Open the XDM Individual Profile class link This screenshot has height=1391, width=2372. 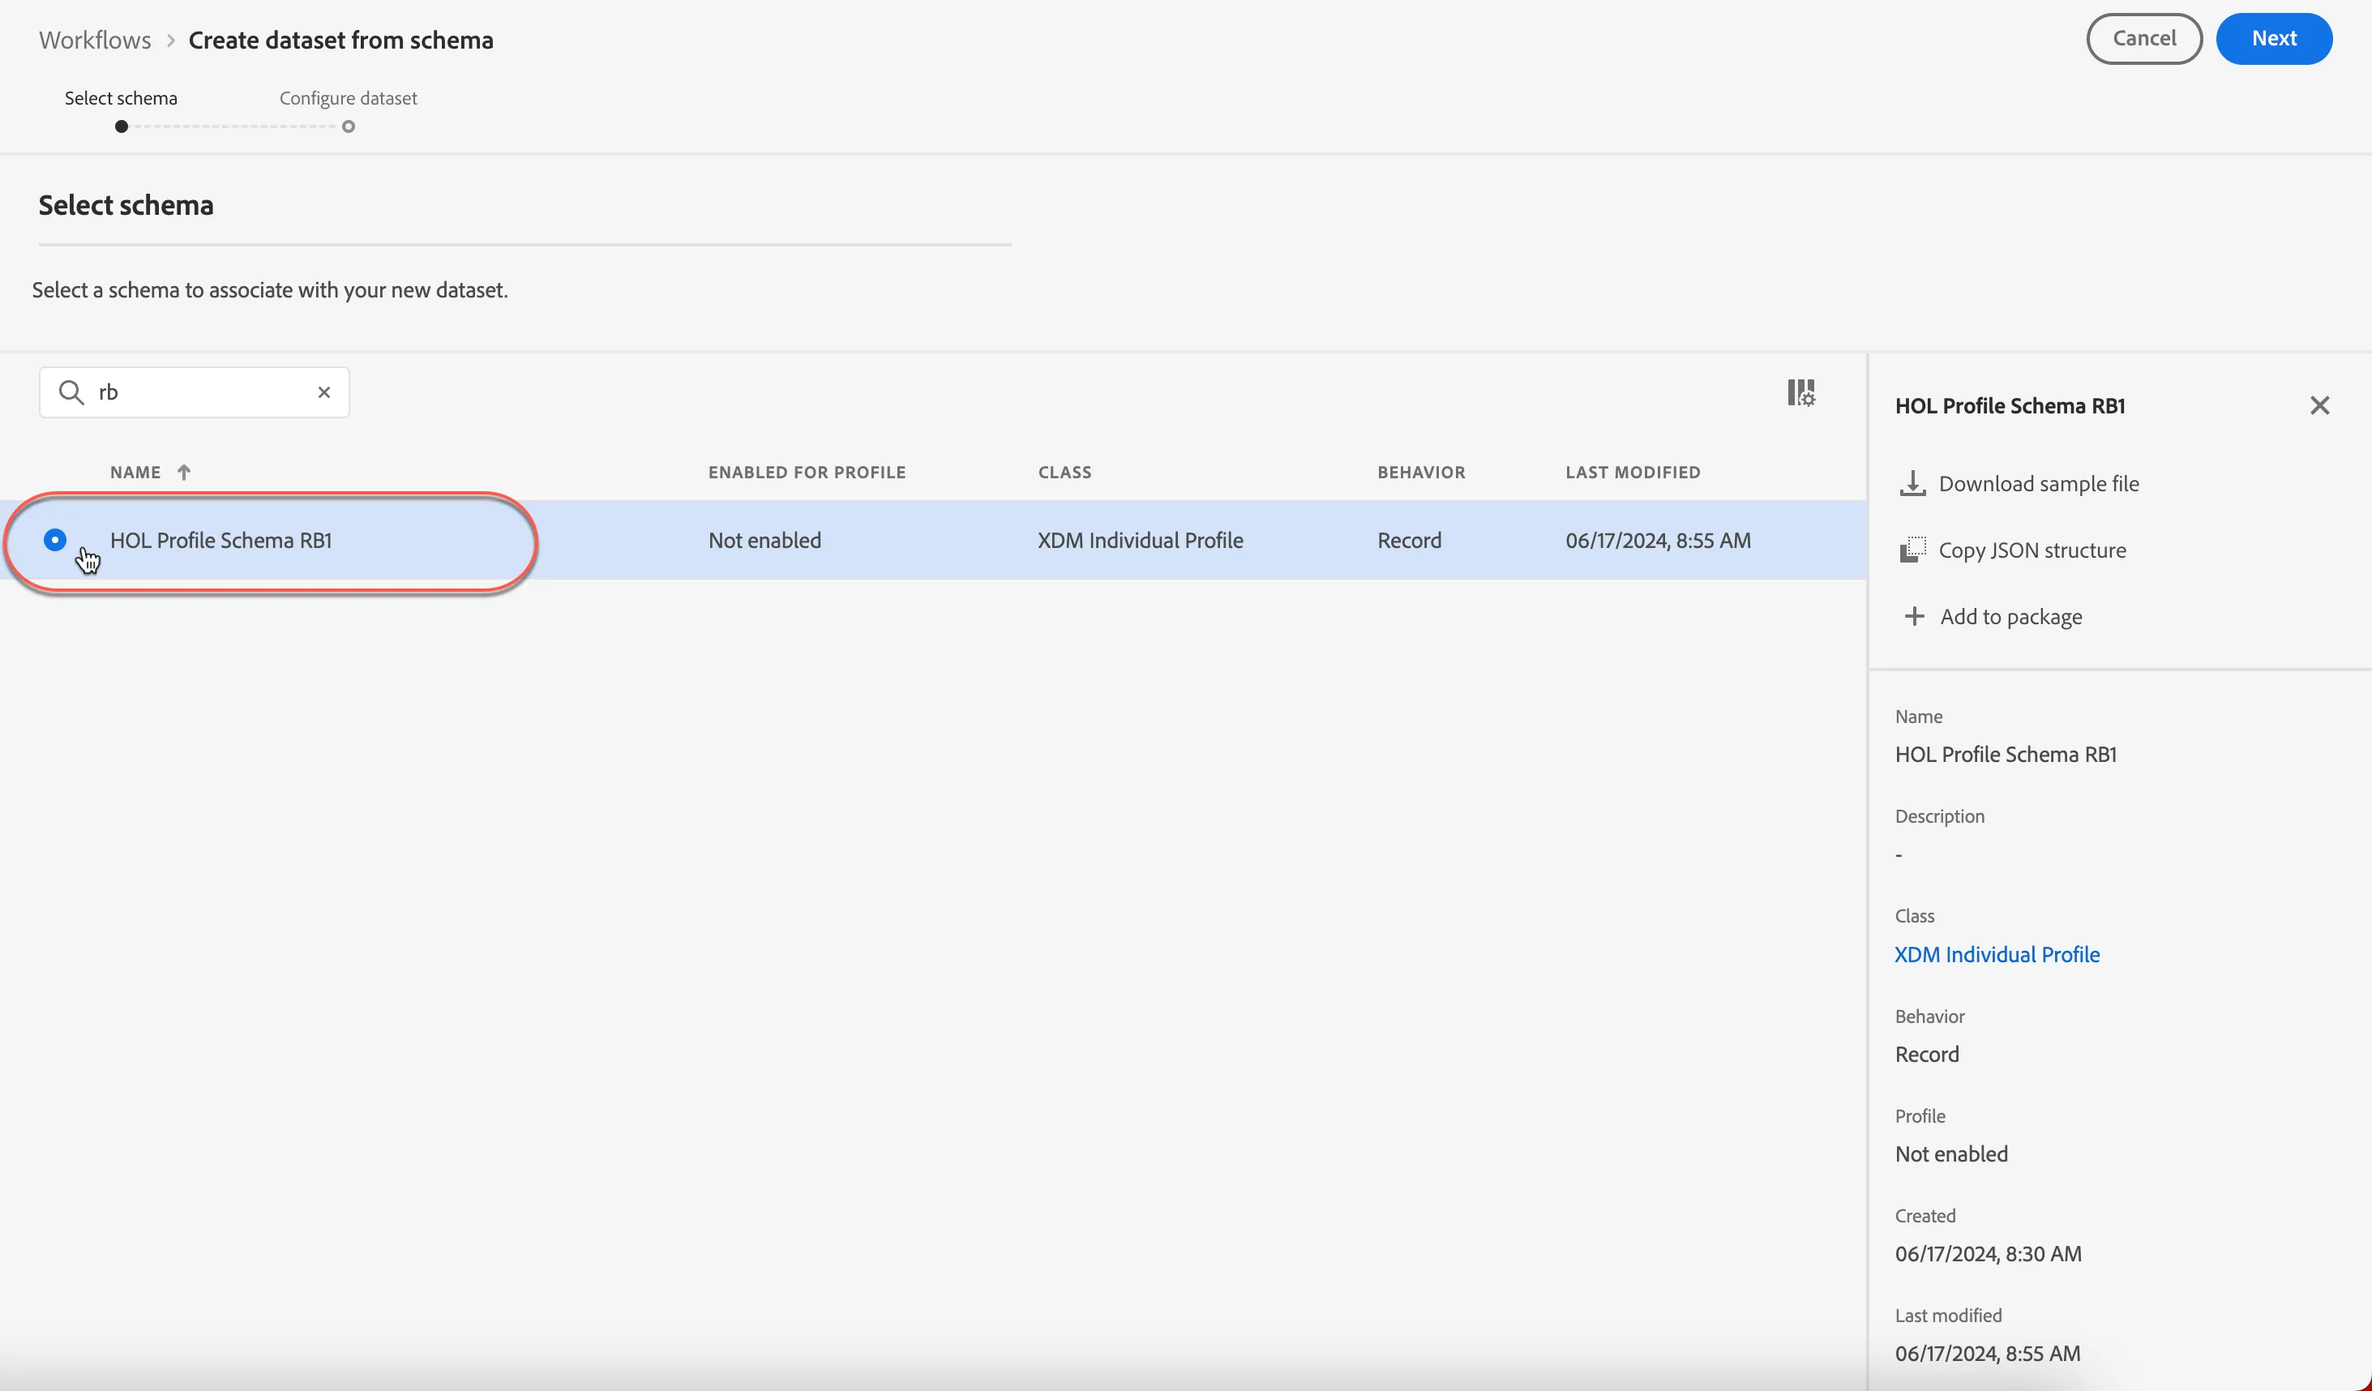tap(1997, 954)
